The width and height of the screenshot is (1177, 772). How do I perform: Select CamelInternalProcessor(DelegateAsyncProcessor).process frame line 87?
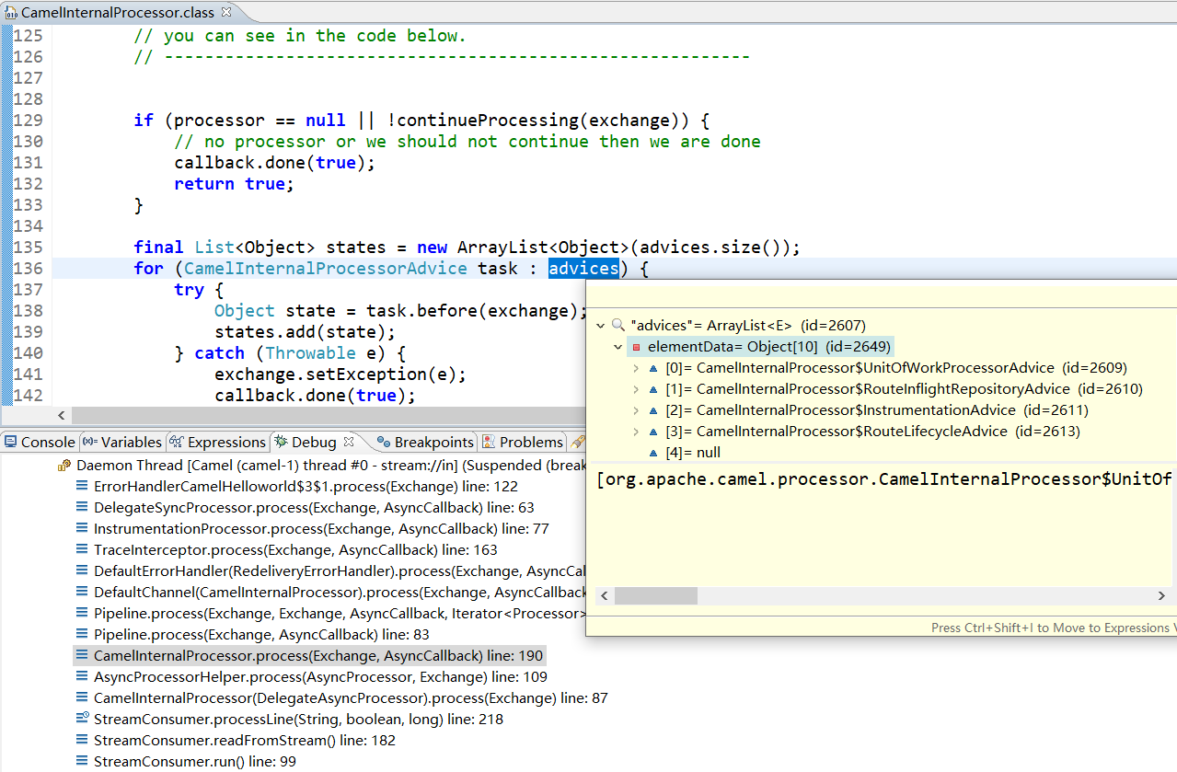tap(351, 698)
